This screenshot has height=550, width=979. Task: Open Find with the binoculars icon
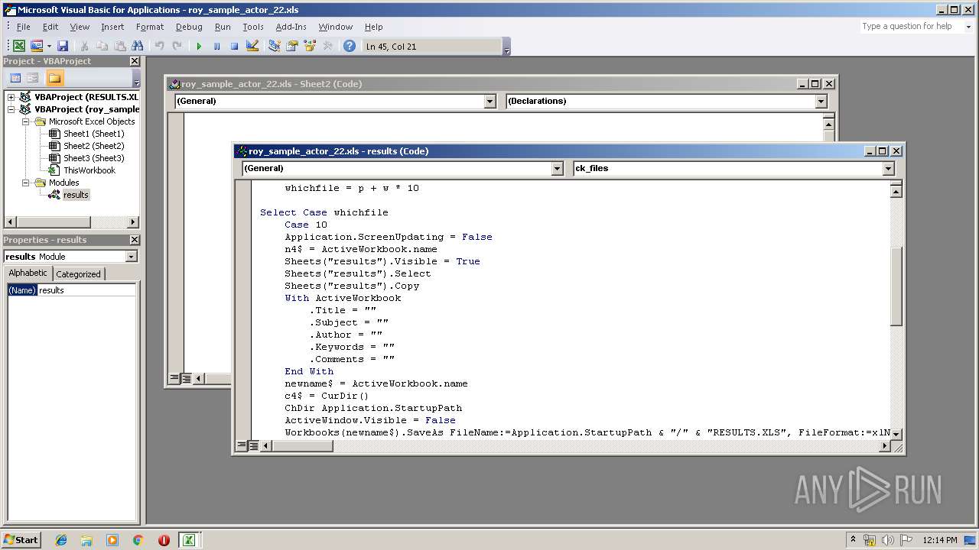[x=138, y=46]
